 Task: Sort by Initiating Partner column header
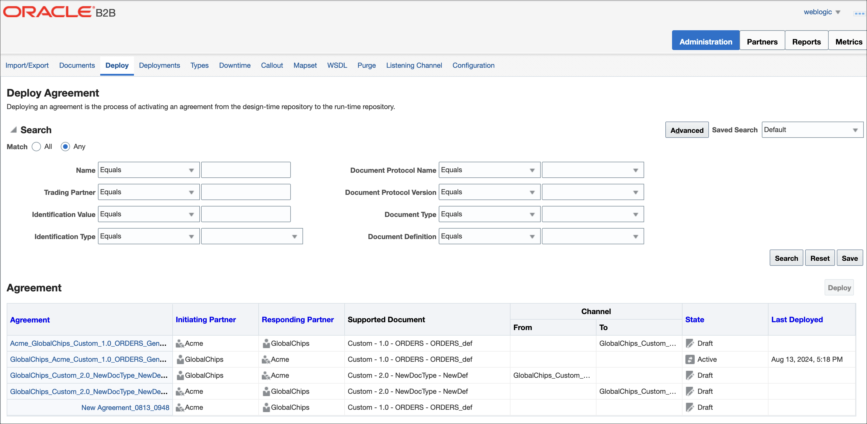coord(206,320)
